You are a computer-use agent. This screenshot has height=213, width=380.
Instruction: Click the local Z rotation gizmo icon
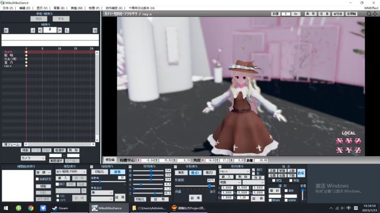[x=358, y=141]
